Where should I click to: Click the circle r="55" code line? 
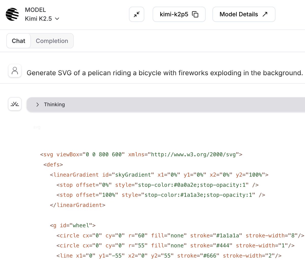[x=175, y=246]
